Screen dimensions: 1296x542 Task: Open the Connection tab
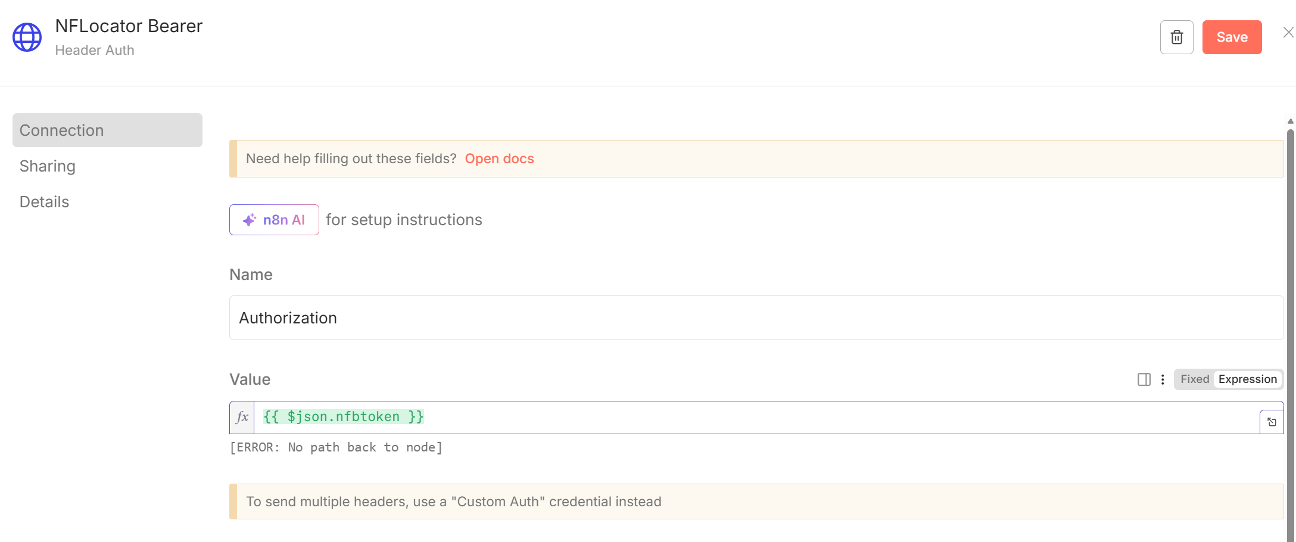pos(107,130)
